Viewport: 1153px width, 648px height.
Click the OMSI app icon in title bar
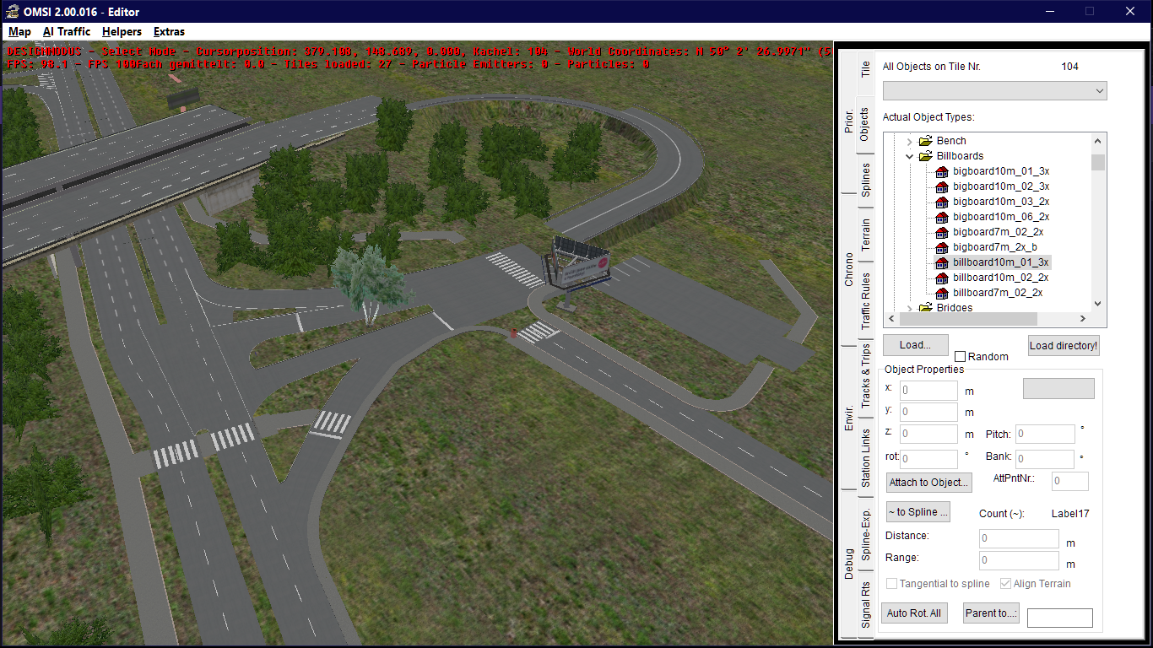pyautogui.click(x=12, y=12)
